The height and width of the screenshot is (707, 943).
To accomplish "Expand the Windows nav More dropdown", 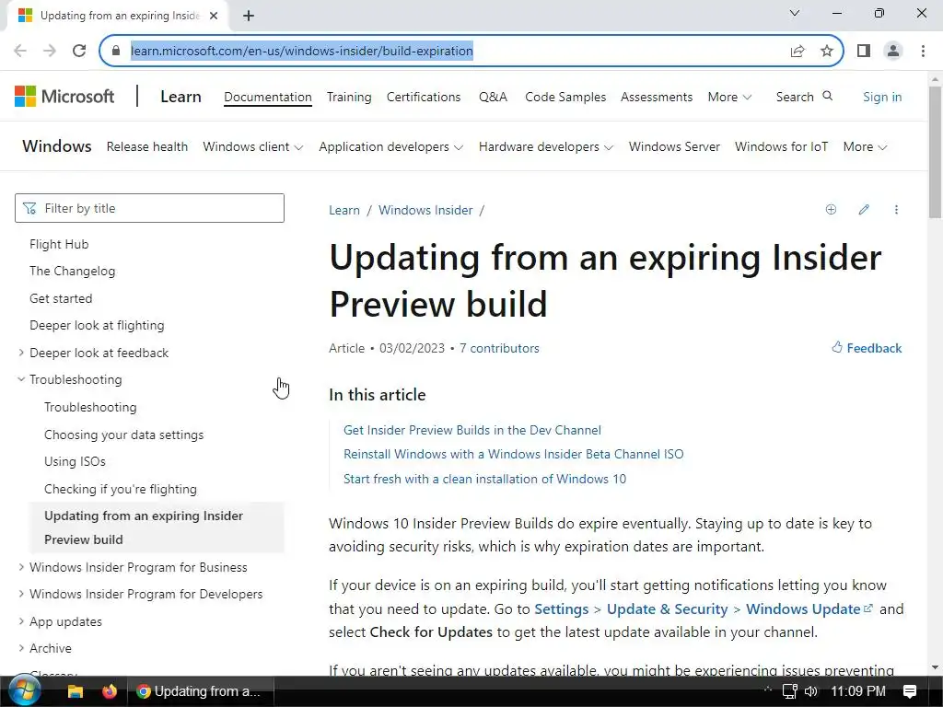I will click(865, 146).
